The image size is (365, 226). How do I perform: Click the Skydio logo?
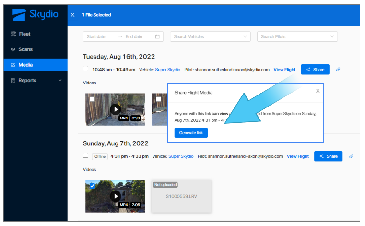click(35, 14)
